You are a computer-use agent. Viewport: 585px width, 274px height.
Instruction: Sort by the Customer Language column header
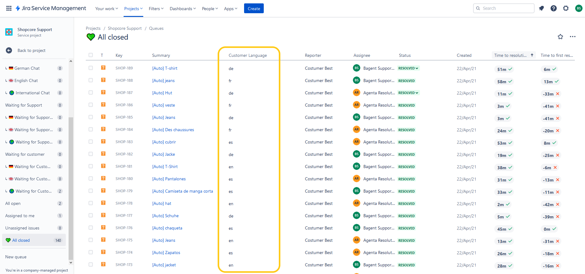(x=248, y=55)
